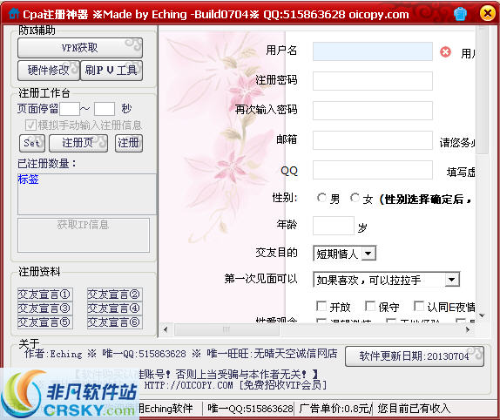Click the right arrow of horizontal scrollbar
The width and height of the screenshot is (500, 420).
468,329
